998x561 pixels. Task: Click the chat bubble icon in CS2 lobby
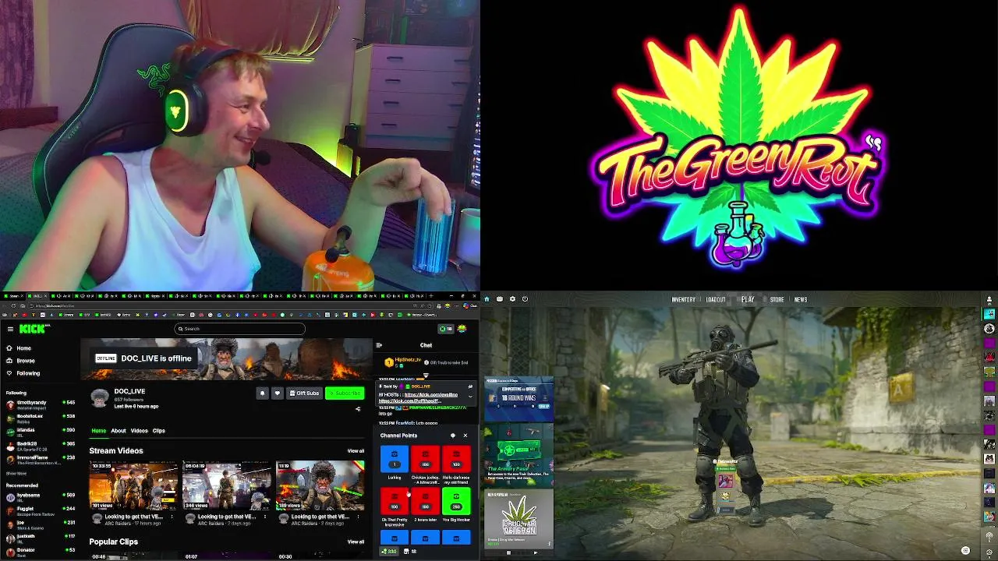point(965,551)
